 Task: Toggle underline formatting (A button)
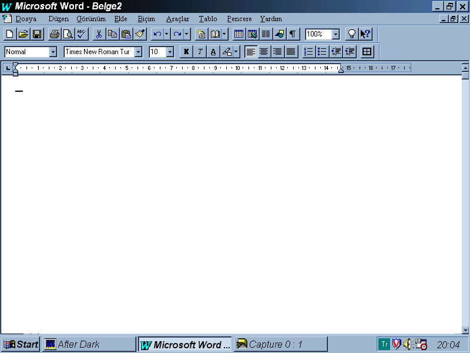(x=213, y=52)
